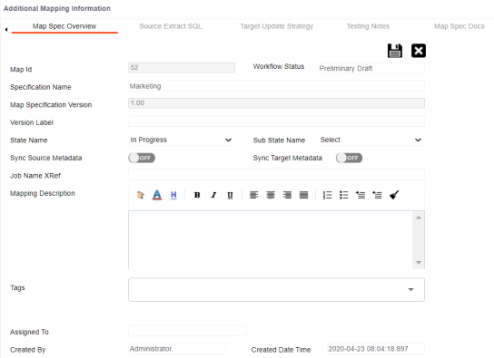The image size is (494, 358).
Task: Open the Map Spec Docs tab
Action: coord(459,26)
